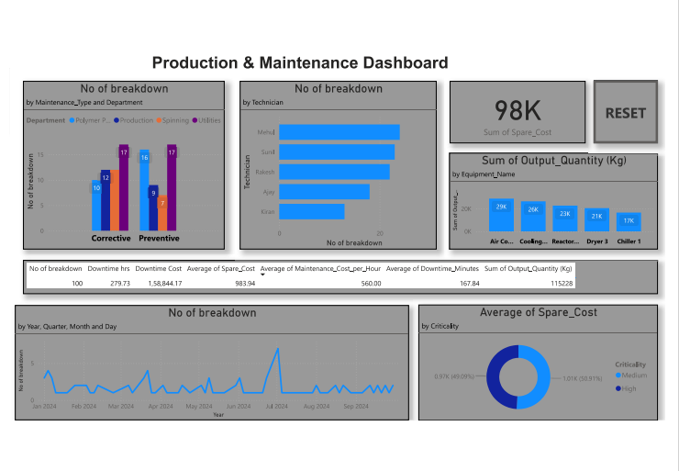This screenshot has width=679, height=471.
Task: Click the Polymer P... legend entry
Action: tap(90, 120)
